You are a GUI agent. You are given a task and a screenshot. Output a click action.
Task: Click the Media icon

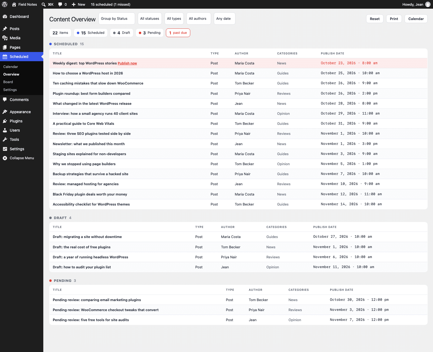point(5,38)
